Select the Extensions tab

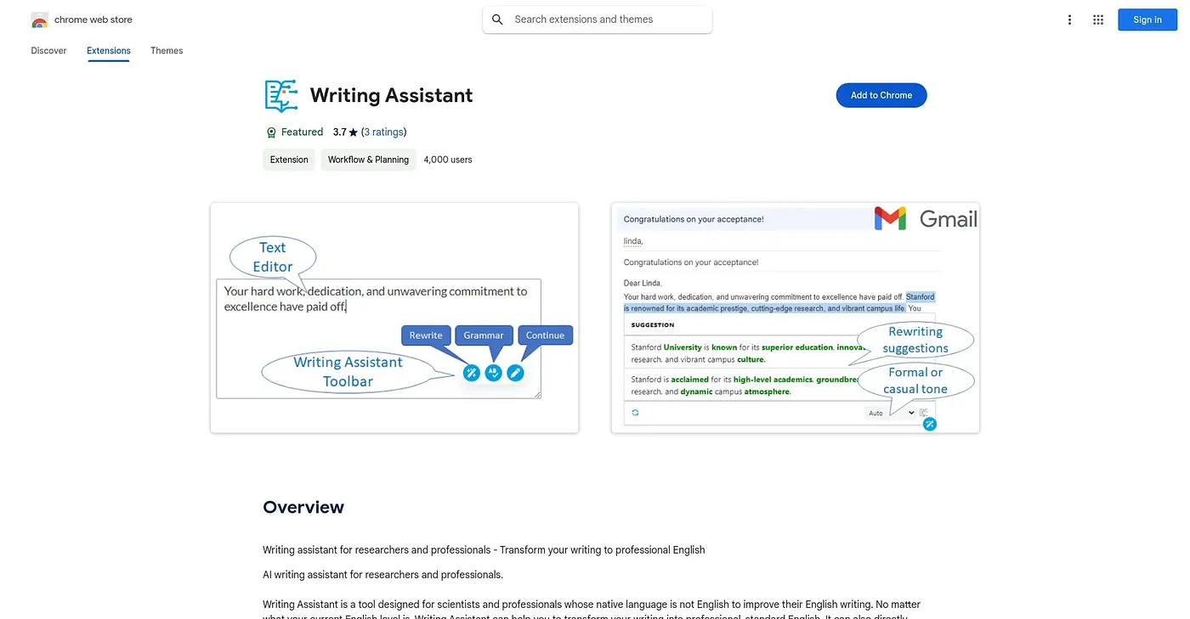109,51
